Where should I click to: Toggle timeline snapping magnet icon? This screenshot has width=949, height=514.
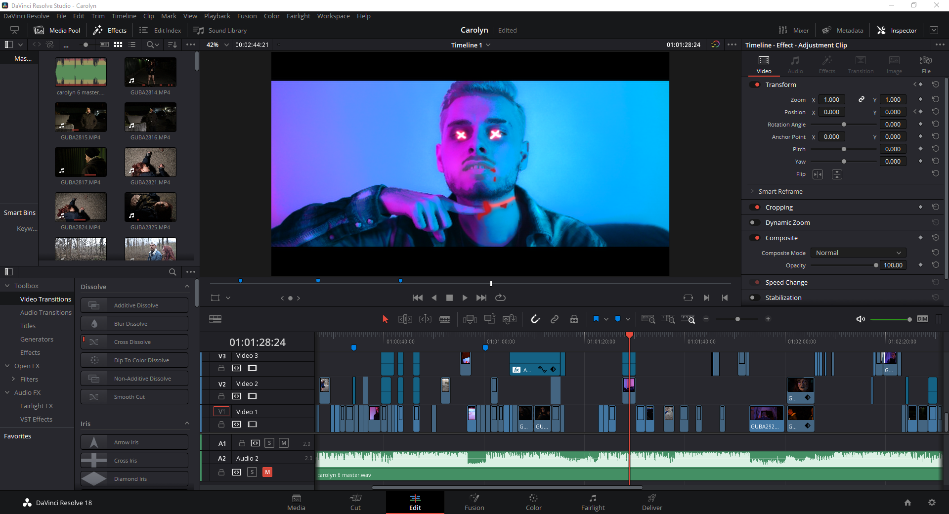[535, 319]
